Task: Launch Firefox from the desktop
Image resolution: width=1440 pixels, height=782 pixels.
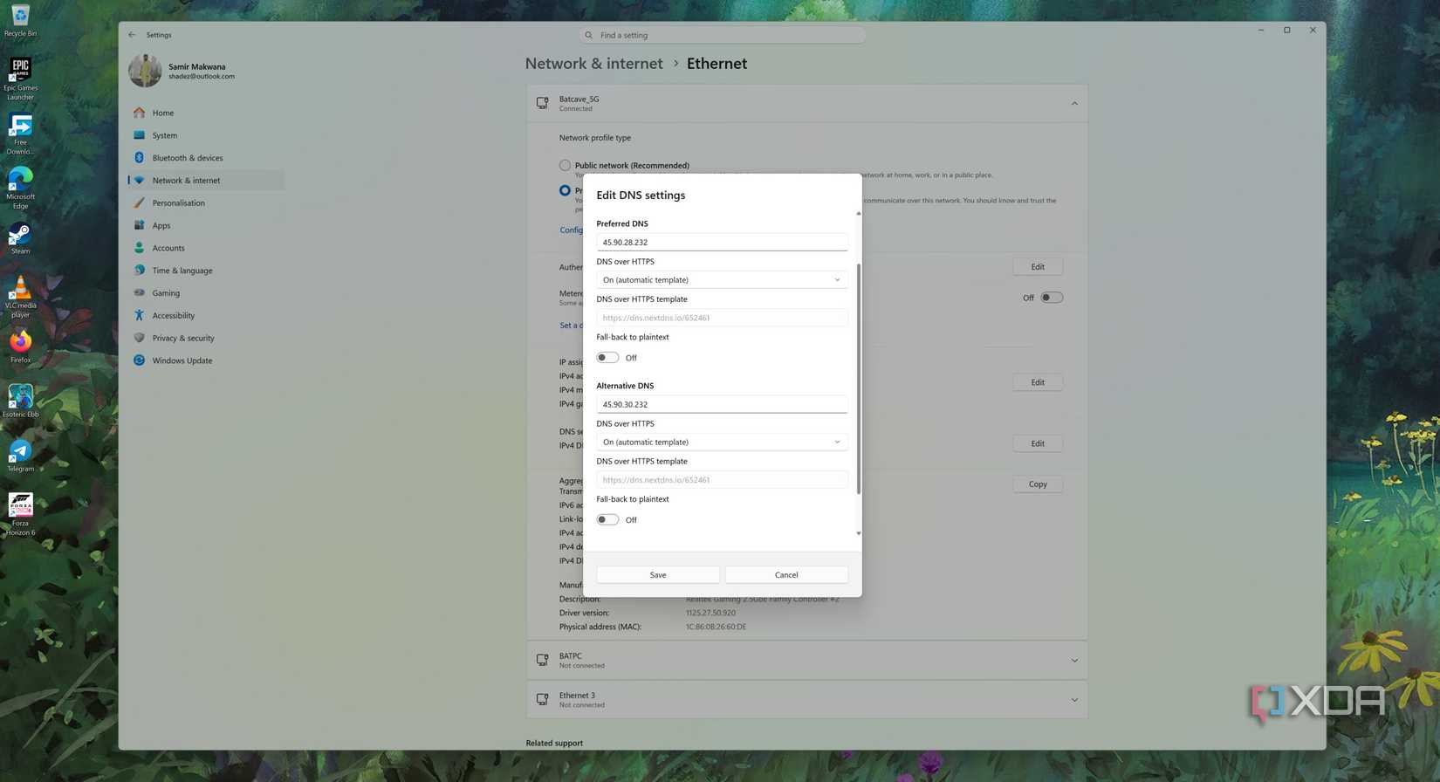Action: pyautogui.click(x=20, y=346)
